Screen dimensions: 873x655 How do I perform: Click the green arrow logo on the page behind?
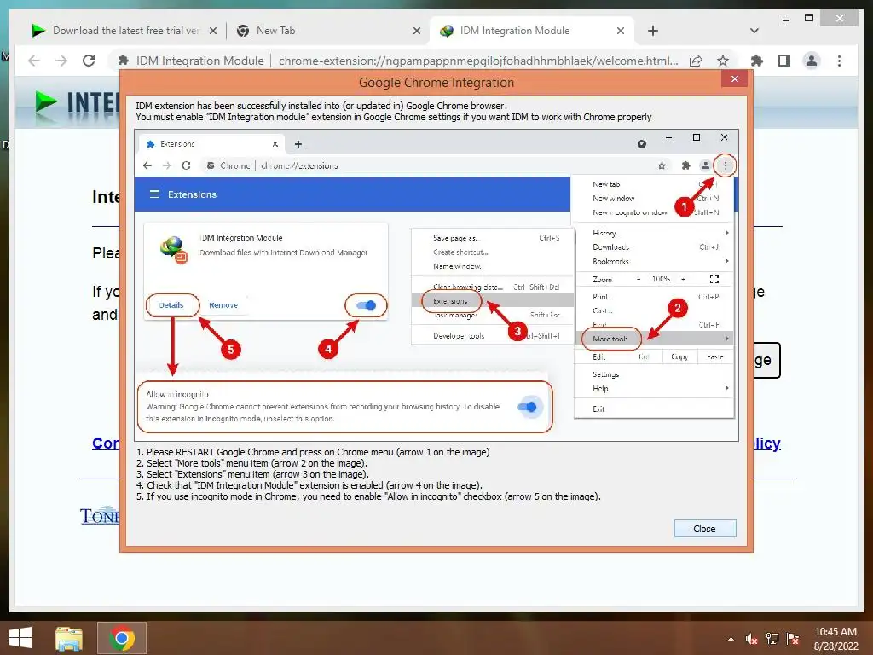[x=46, y=102]
